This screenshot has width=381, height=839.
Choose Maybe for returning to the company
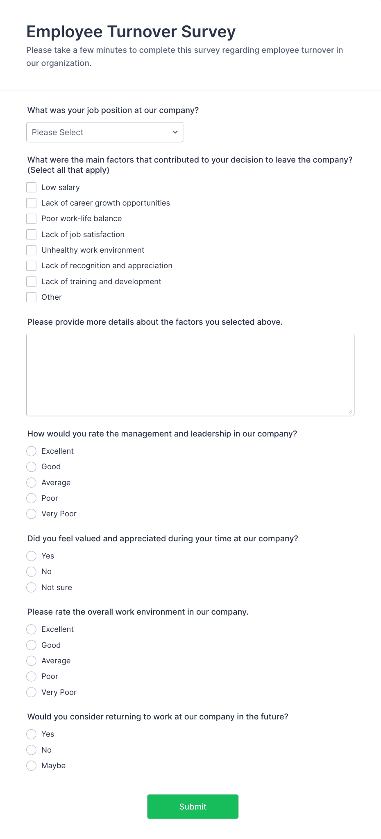(x=31, y=765)
